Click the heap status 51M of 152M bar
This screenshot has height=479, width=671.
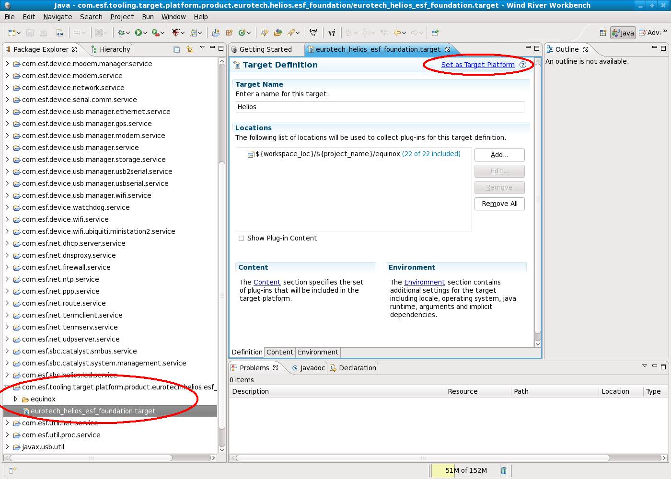click(x=465, y=470)
